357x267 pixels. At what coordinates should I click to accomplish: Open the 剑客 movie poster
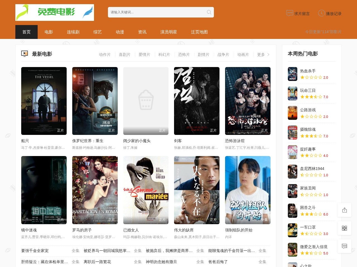pyautogui.click(x=197, y=101)
